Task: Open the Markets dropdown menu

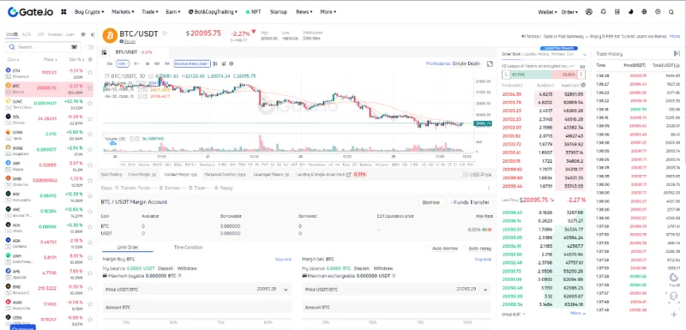Action: (x=123, y=12)
